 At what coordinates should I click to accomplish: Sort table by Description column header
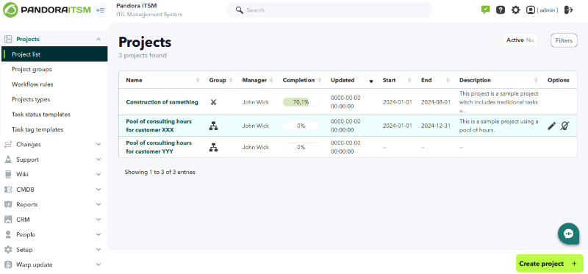[x=499, y=80]
